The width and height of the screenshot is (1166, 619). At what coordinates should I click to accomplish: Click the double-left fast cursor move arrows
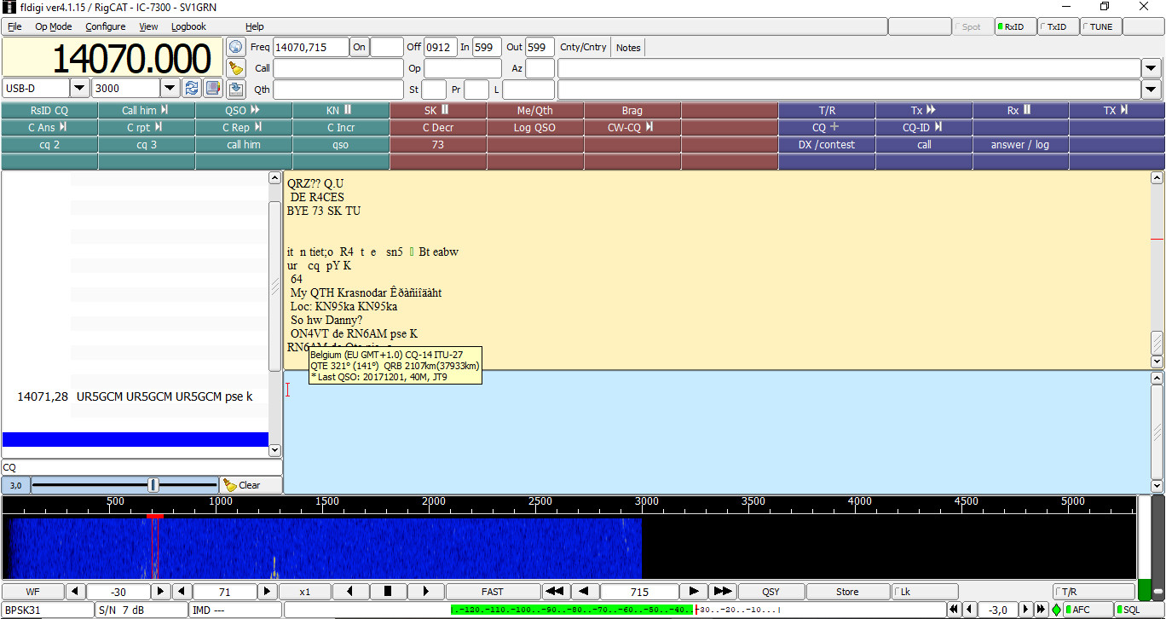click(x=556, y=592)
